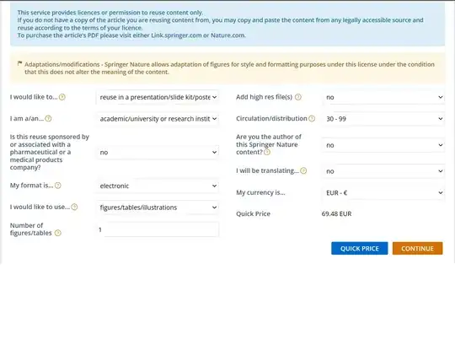The width and height of the screenshot is (455, 356).
Task: Click help icon next to 'I would like to...'
Action: (62, 97)
